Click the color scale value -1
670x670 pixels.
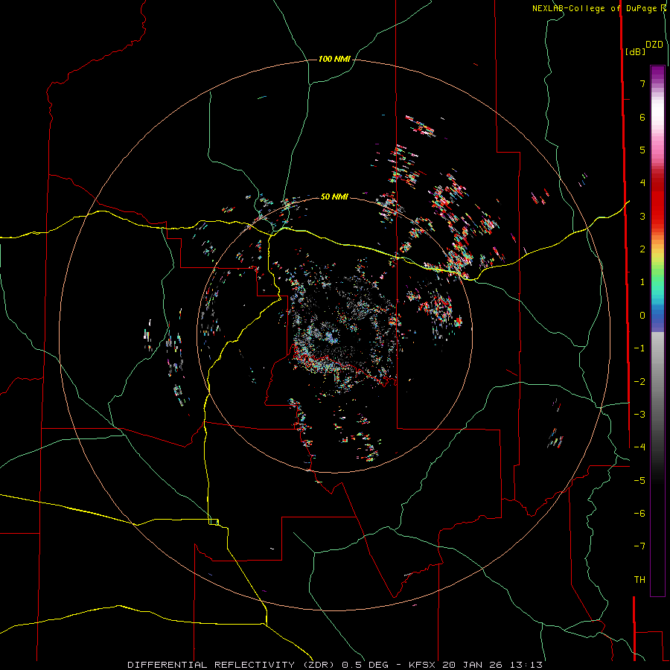639,348
